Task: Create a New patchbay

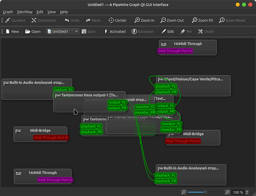Action: click(x=13, y=31)
